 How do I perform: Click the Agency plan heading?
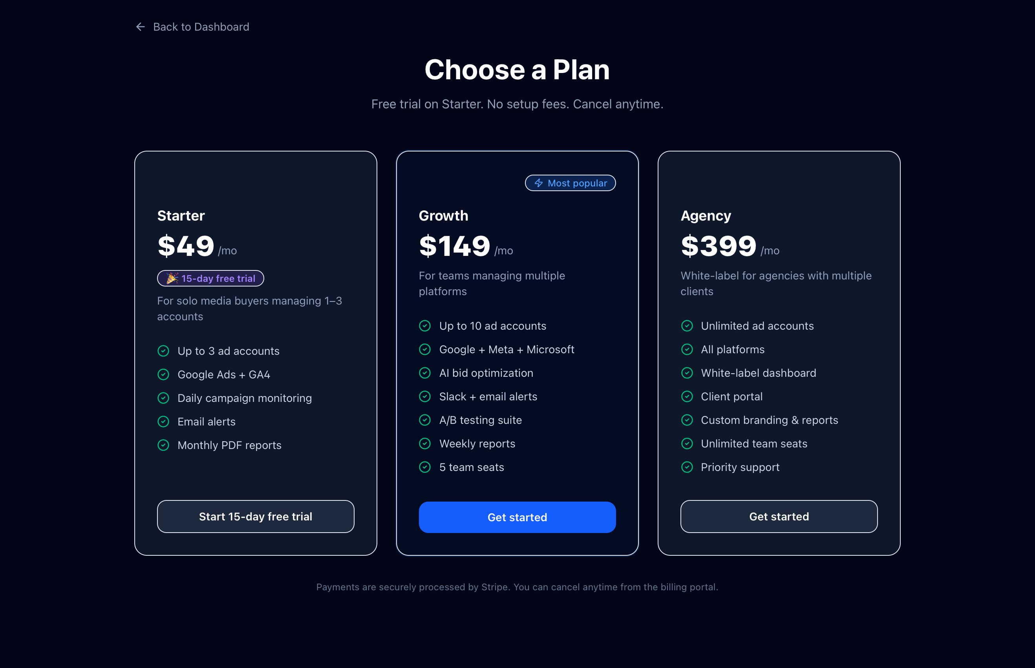[706, 215]
